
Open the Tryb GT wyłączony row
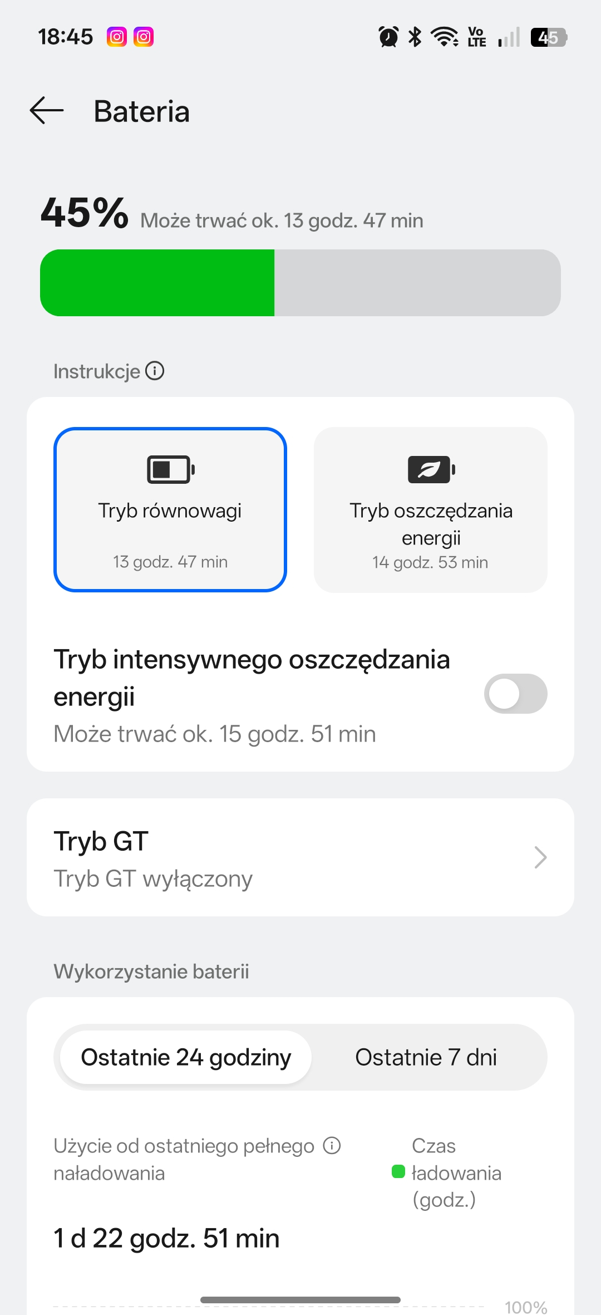[x=153, y=879]
